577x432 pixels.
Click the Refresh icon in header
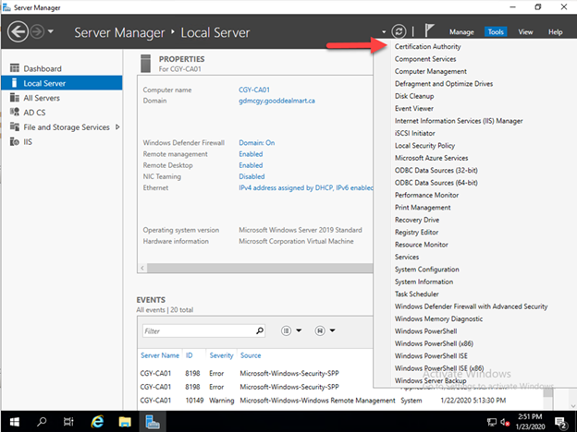[x=399, y=31]
